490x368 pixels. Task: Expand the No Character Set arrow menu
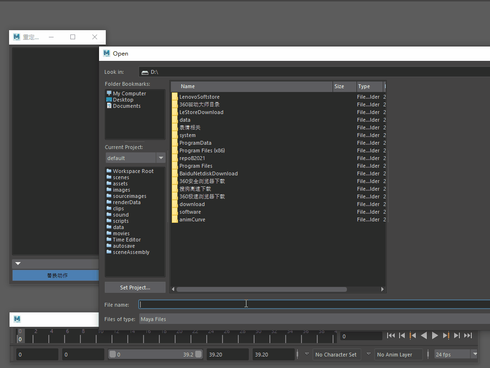point(307,355)
